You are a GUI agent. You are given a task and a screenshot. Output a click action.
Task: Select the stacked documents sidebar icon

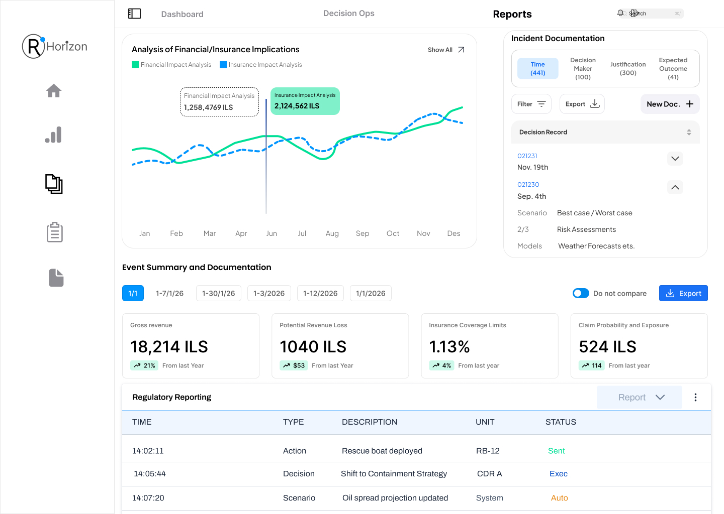pyautogui.click(x=54, y=184)
